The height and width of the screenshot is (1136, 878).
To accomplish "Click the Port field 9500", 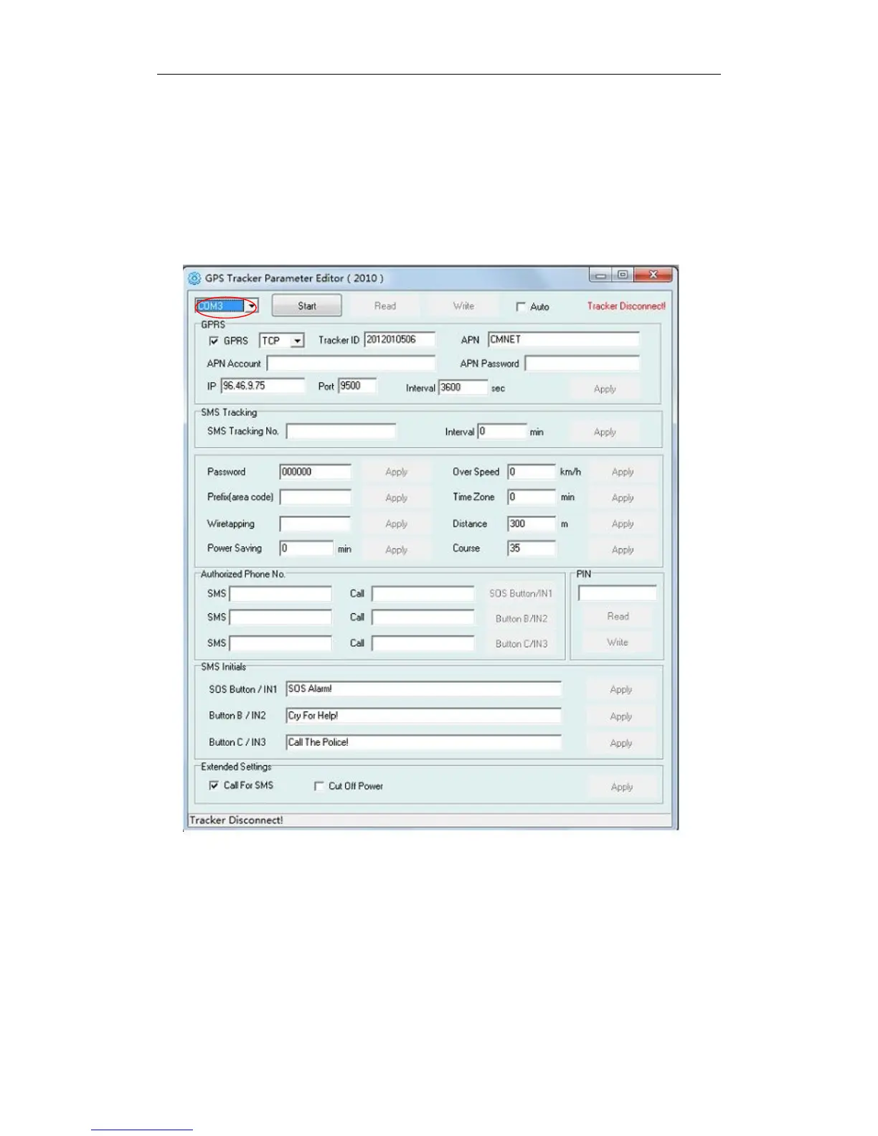I will [x=357, y=386].
